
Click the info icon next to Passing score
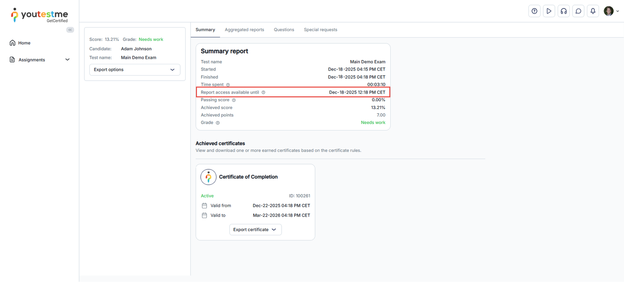234,100
